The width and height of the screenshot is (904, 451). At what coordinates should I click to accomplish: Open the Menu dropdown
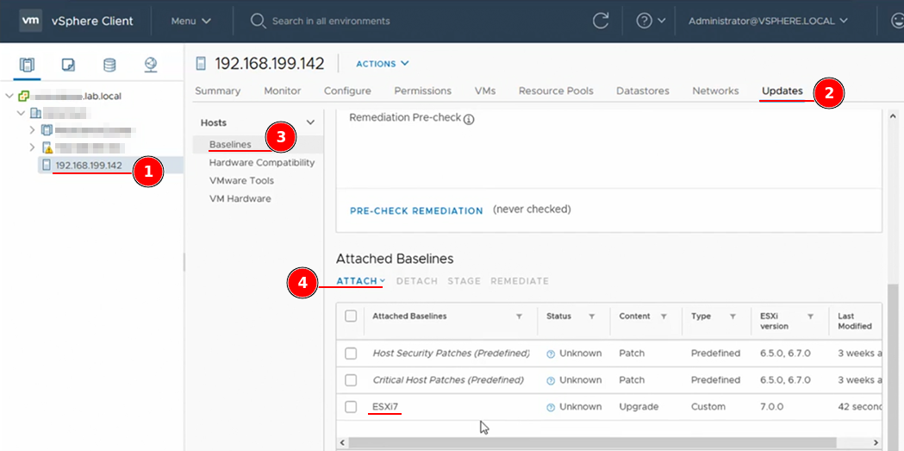190,21
